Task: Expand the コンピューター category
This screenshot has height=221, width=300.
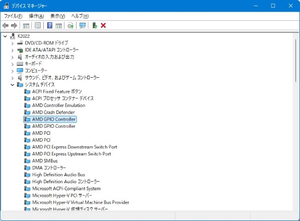Action: coord(13,71)
